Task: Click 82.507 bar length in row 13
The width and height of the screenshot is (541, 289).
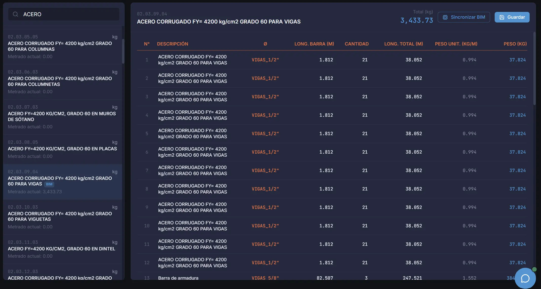Action: tap(325, 278)
